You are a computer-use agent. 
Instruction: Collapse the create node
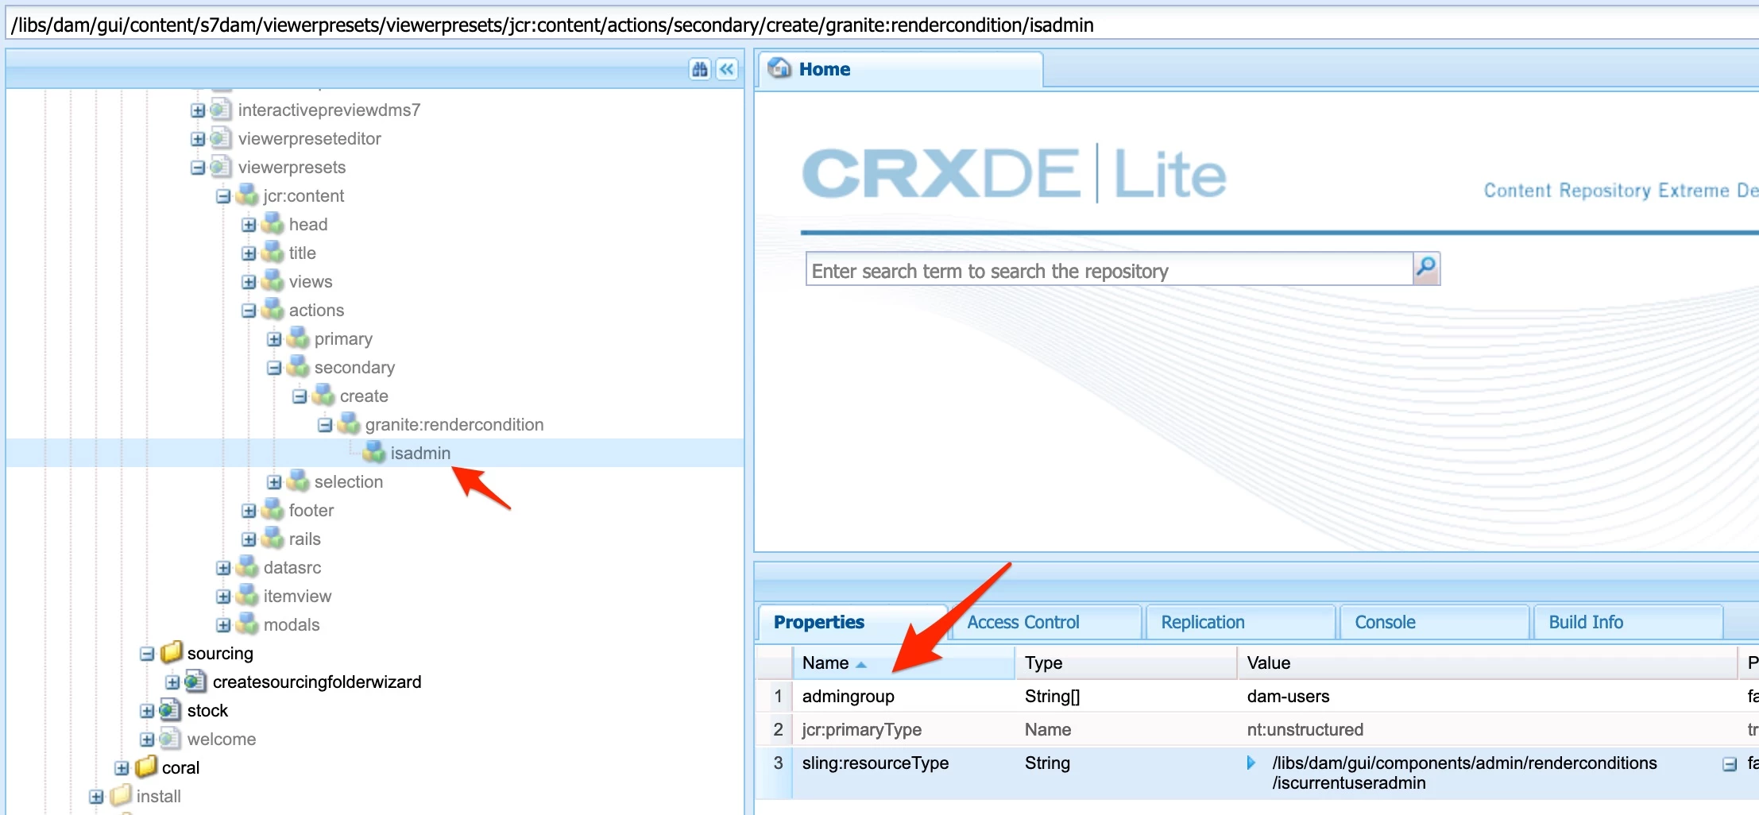tap(300, 396)
